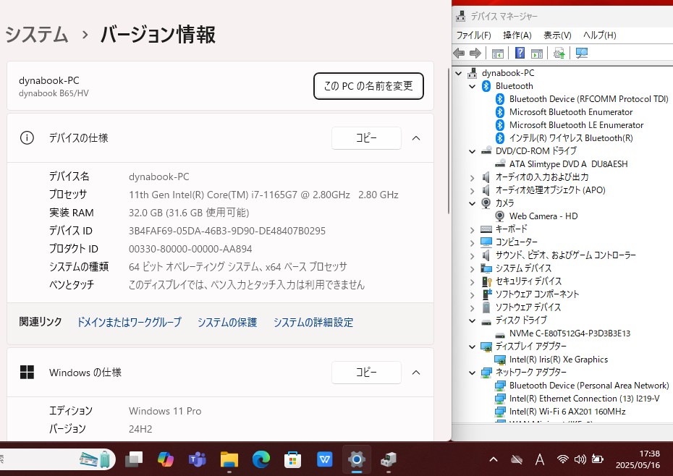Viewport: 673px width, 476px height.
Task: Click the product ID 00330-80000-00000-AA894
Action: [190, 249]
